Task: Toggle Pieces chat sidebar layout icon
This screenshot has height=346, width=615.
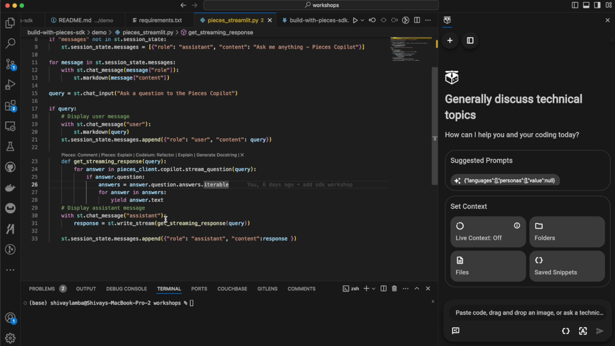Action: 470,40
